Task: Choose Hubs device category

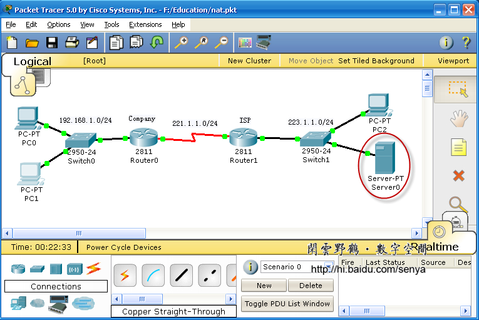Action: (x=56, y=269)
